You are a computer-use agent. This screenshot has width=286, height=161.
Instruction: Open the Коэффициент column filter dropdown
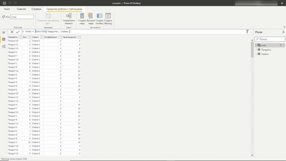pyautogui.click(x=60, y=37)
